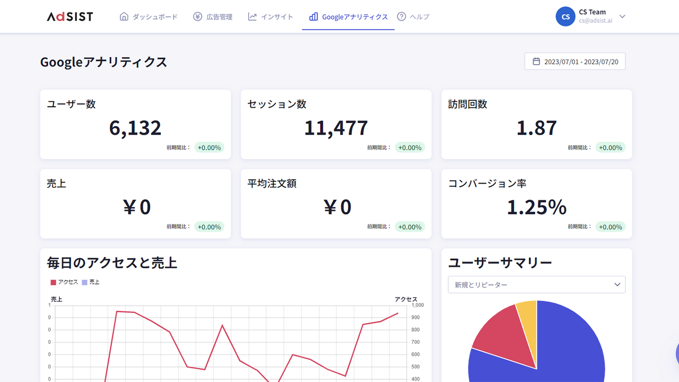Open the 新規とリピーター dropdown
This screenshot has width=679, height=382.
[x=536, y=284]
